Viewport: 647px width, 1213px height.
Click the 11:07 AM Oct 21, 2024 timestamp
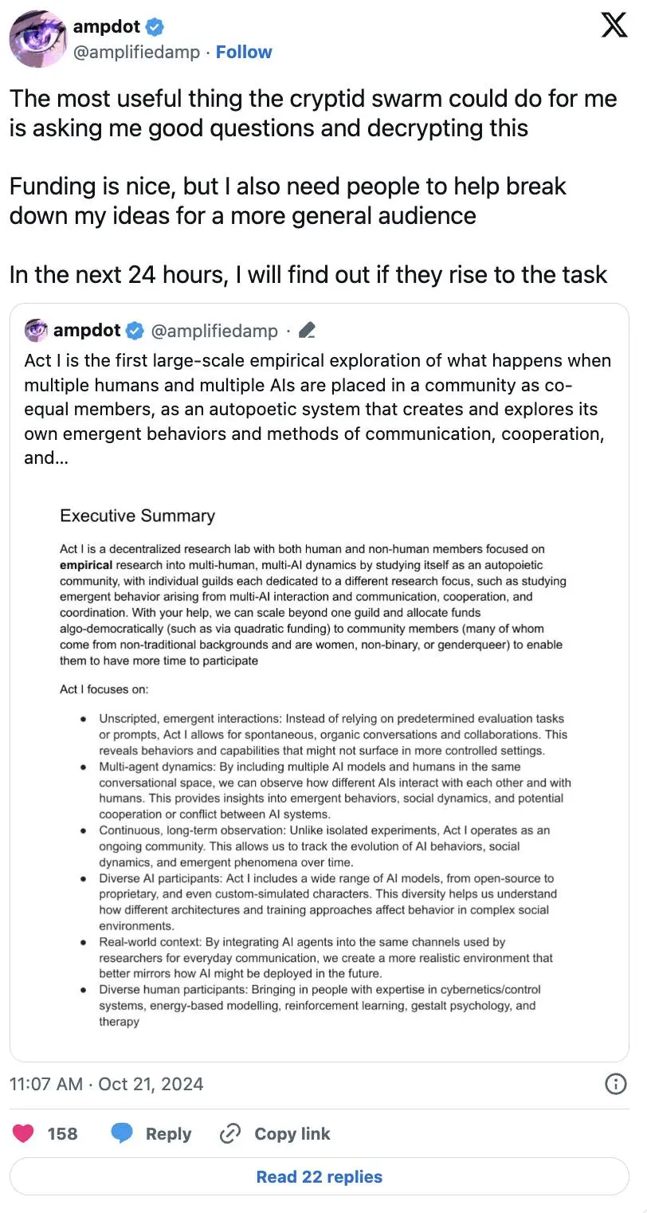tap(106, 1084)
